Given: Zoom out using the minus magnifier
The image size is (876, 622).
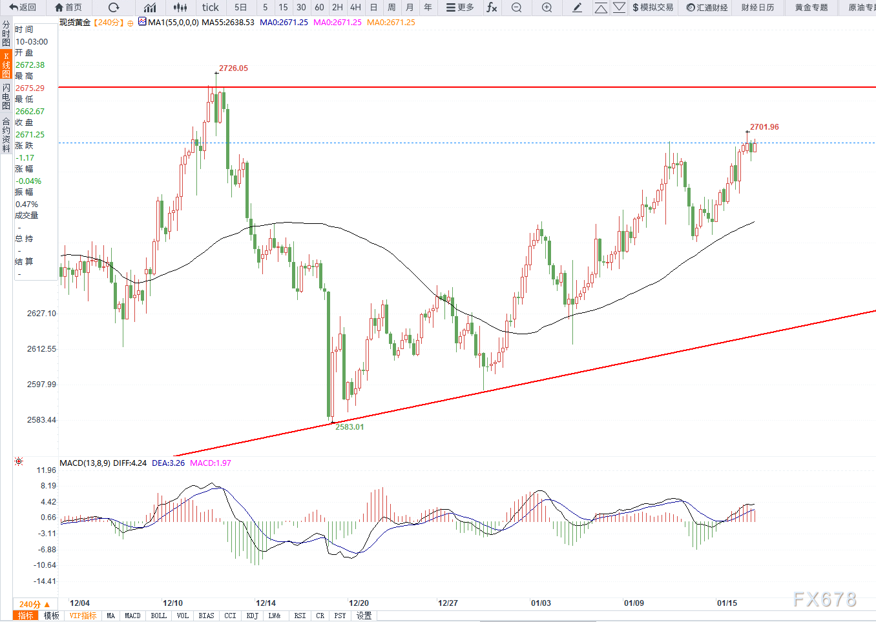Looking at the screenshot, I should pyautogui.click(x=516, y=7).
